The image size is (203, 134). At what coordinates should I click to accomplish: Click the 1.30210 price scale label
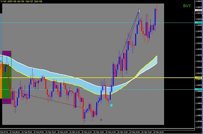[199, 61]
